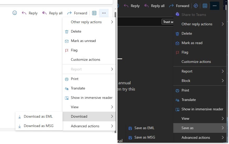Click the Translate icon in dark menu

tap(177, 100)
